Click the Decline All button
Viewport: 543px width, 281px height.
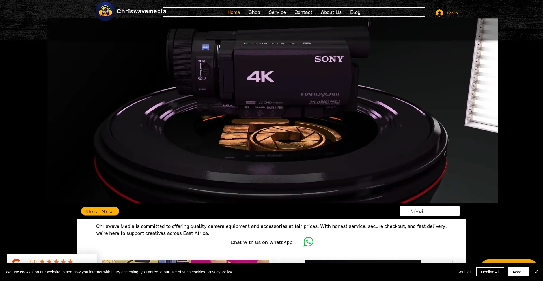coord(490,272)
